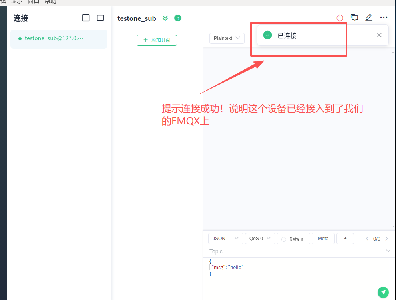Close the 已连接 notification toast
The width and height of the screenshot is (396, 300).
379,35
